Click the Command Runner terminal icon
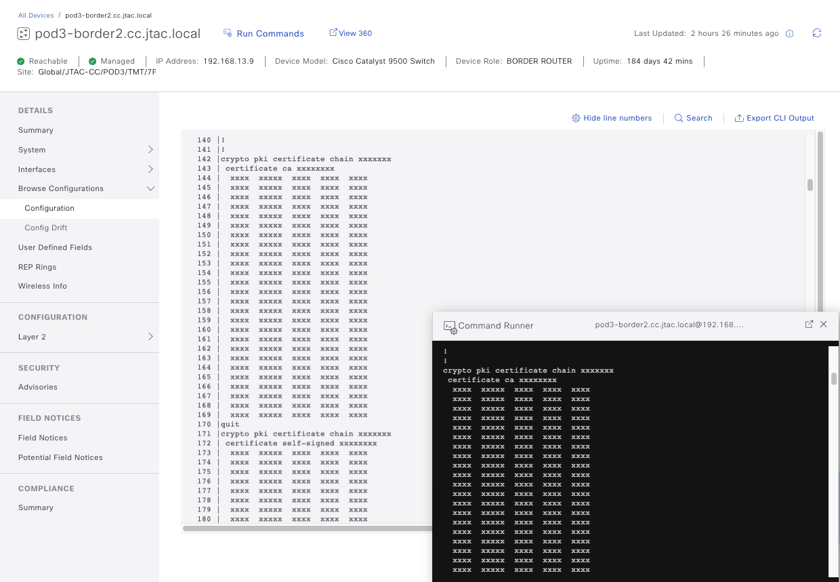 click(450, 327)
